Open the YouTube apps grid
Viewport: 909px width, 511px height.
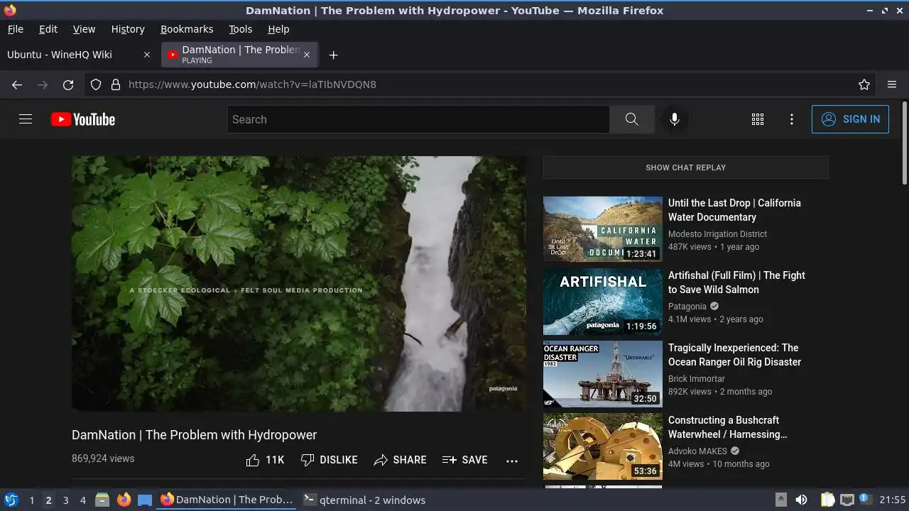point(758,119)
